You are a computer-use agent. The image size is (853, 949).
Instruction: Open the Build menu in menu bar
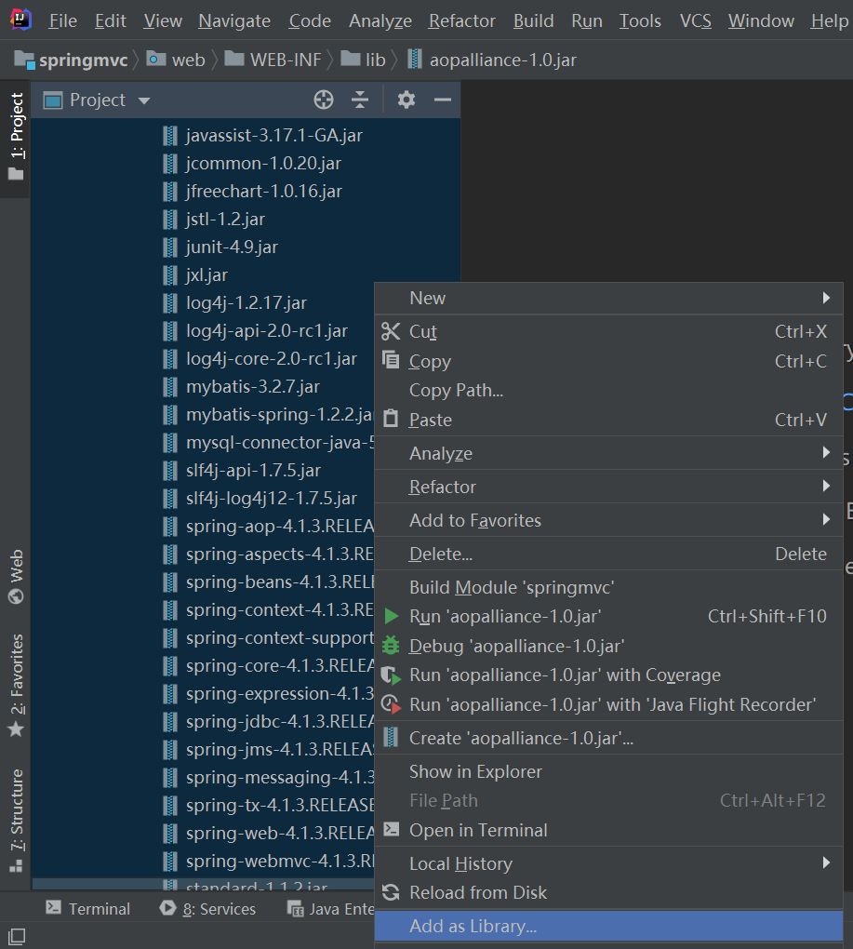click(x=533, y=20)
